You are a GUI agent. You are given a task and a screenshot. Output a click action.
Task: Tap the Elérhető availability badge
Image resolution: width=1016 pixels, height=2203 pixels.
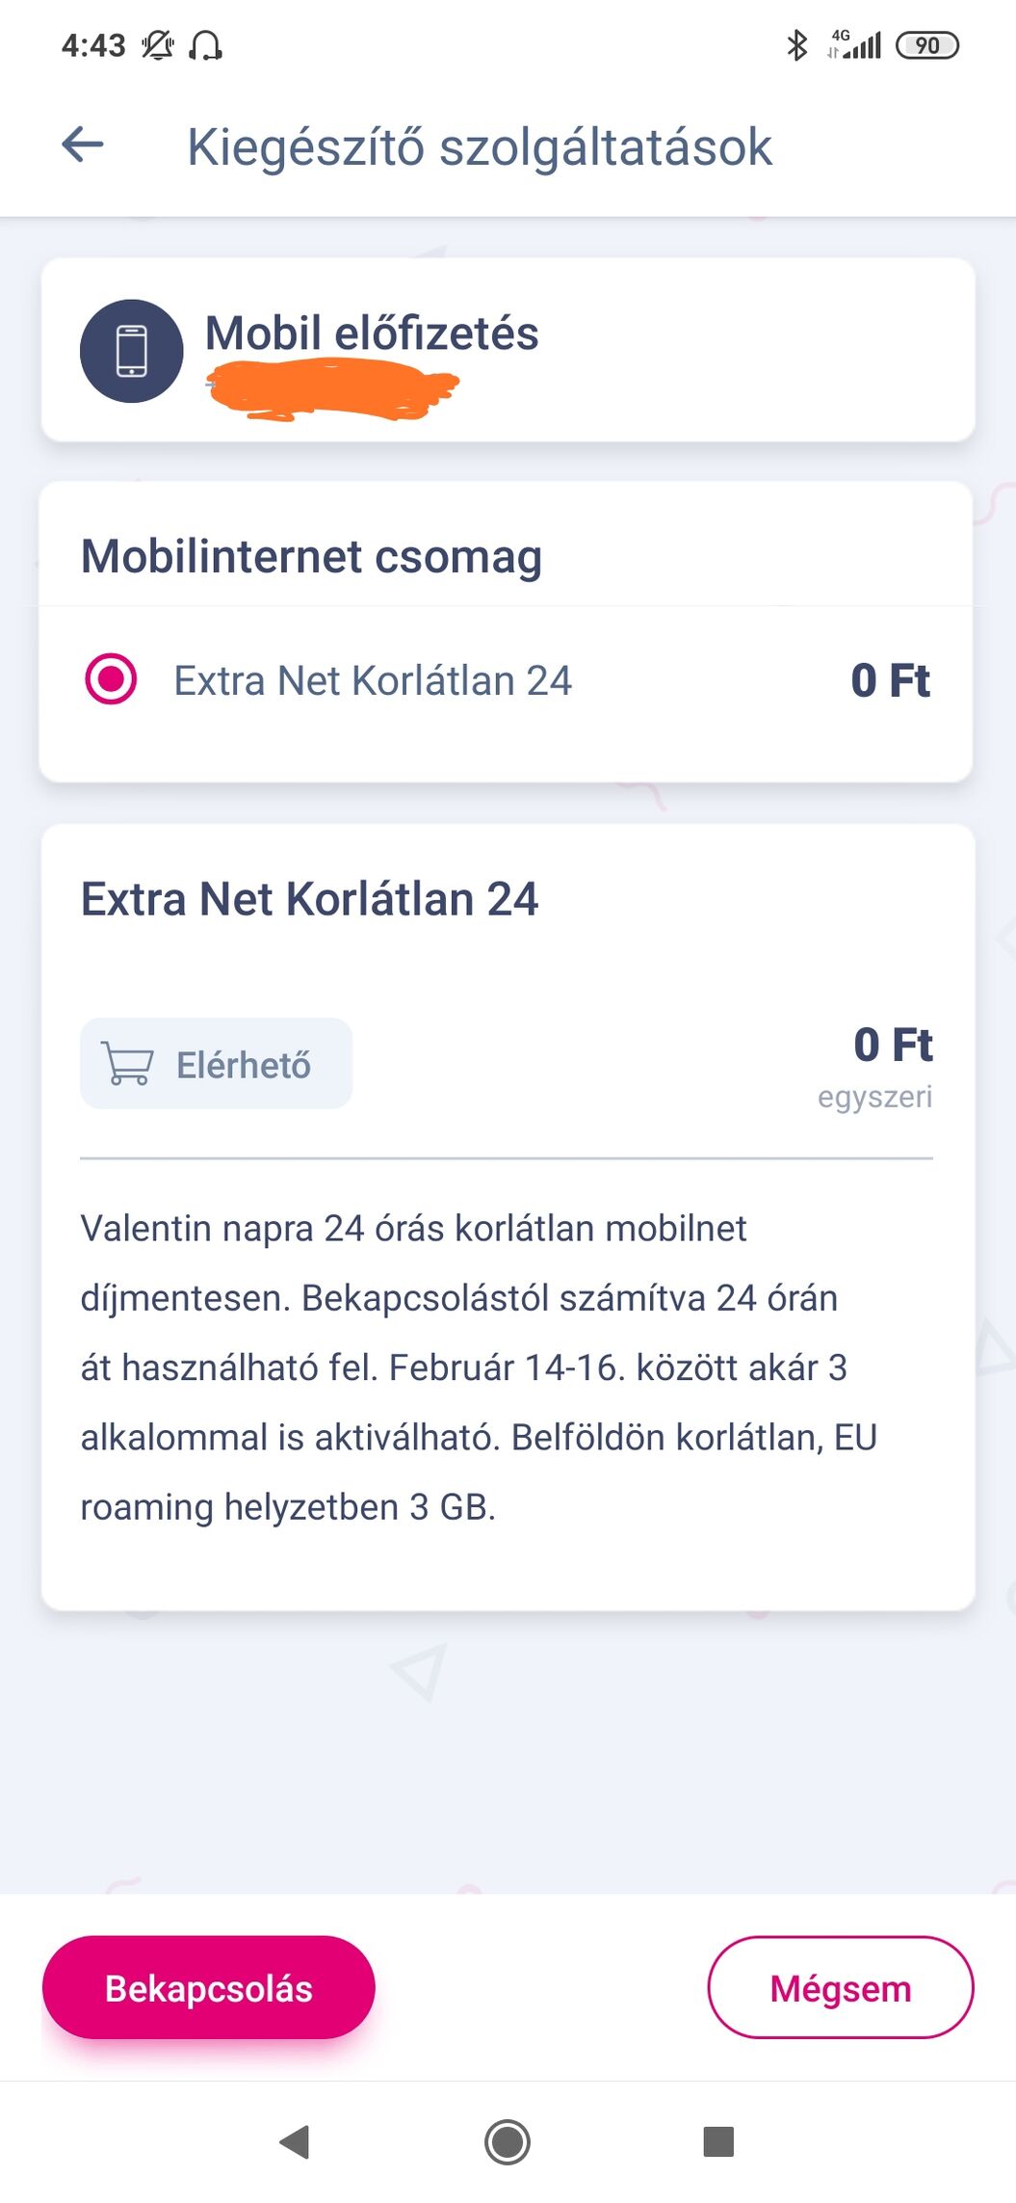[x=216, y=1064]
